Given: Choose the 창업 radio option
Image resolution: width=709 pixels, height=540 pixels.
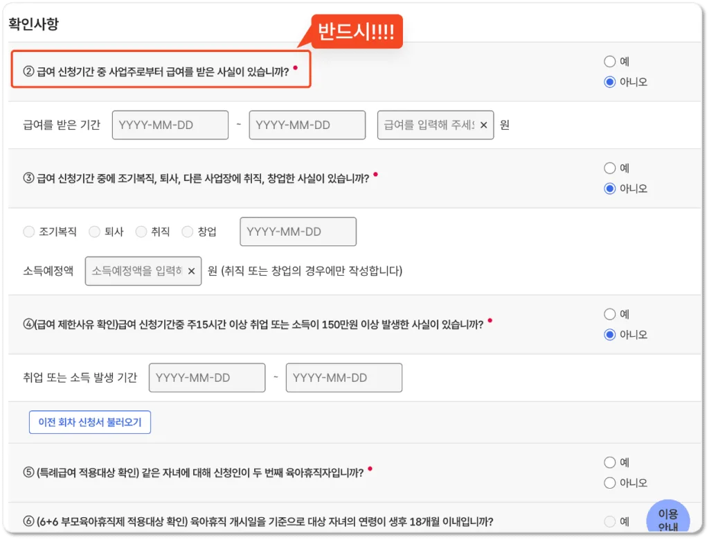Looking at the screenshot, I should pos(187,232).
